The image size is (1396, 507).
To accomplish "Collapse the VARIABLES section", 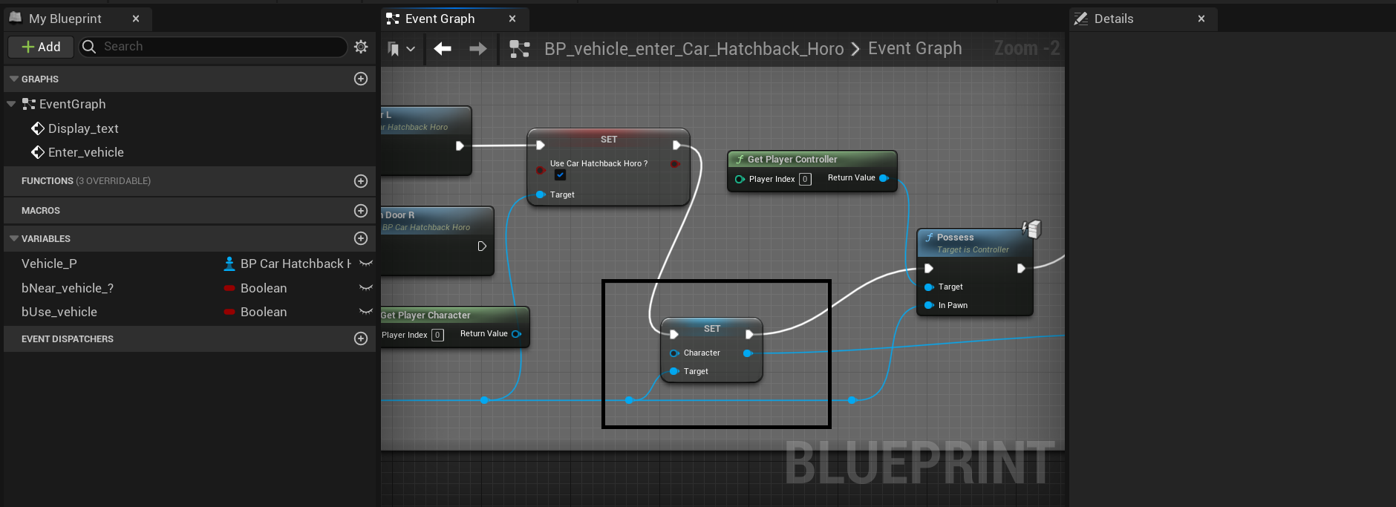I will click(x=13, y=238).
